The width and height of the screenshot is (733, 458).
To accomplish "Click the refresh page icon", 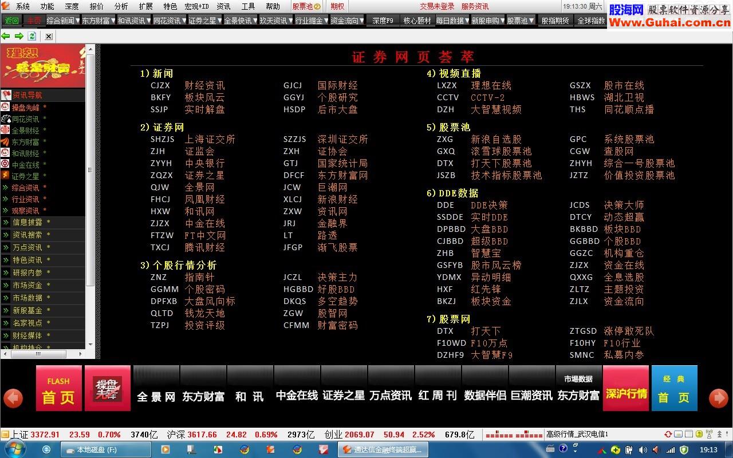I will click(x=32, y=36).
